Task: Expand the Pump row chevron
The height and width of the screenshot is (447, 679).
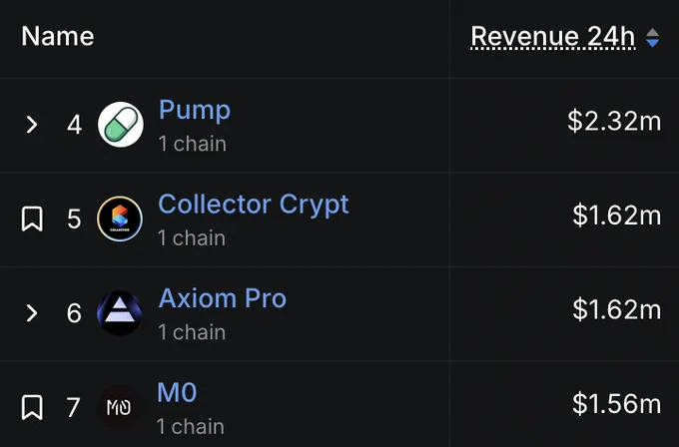Action: pyautogui.click(x=32, y=125)
